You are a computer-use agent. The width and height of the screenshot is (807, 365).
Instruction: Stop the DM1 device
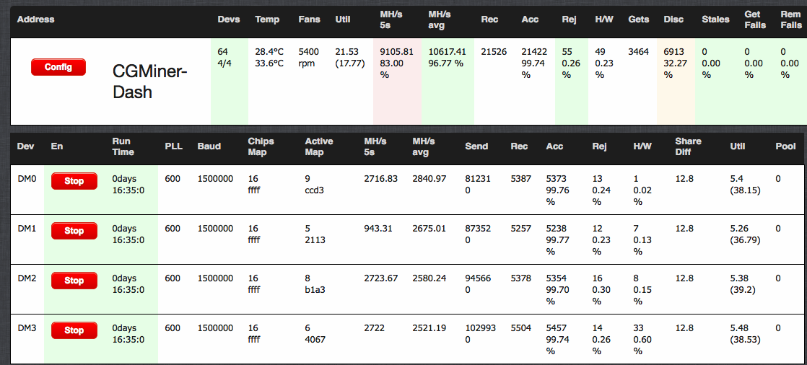point(74,231)
